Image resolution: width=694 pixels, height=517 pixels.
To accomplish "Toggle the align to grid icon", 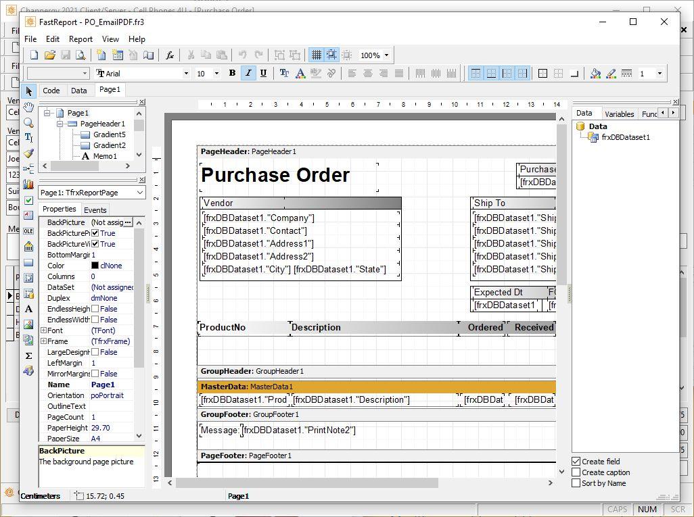I will coord(331,55).
